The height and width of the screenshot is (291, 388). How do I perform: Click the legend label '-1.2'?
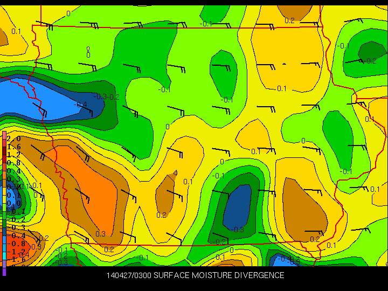tap(16, 252)
